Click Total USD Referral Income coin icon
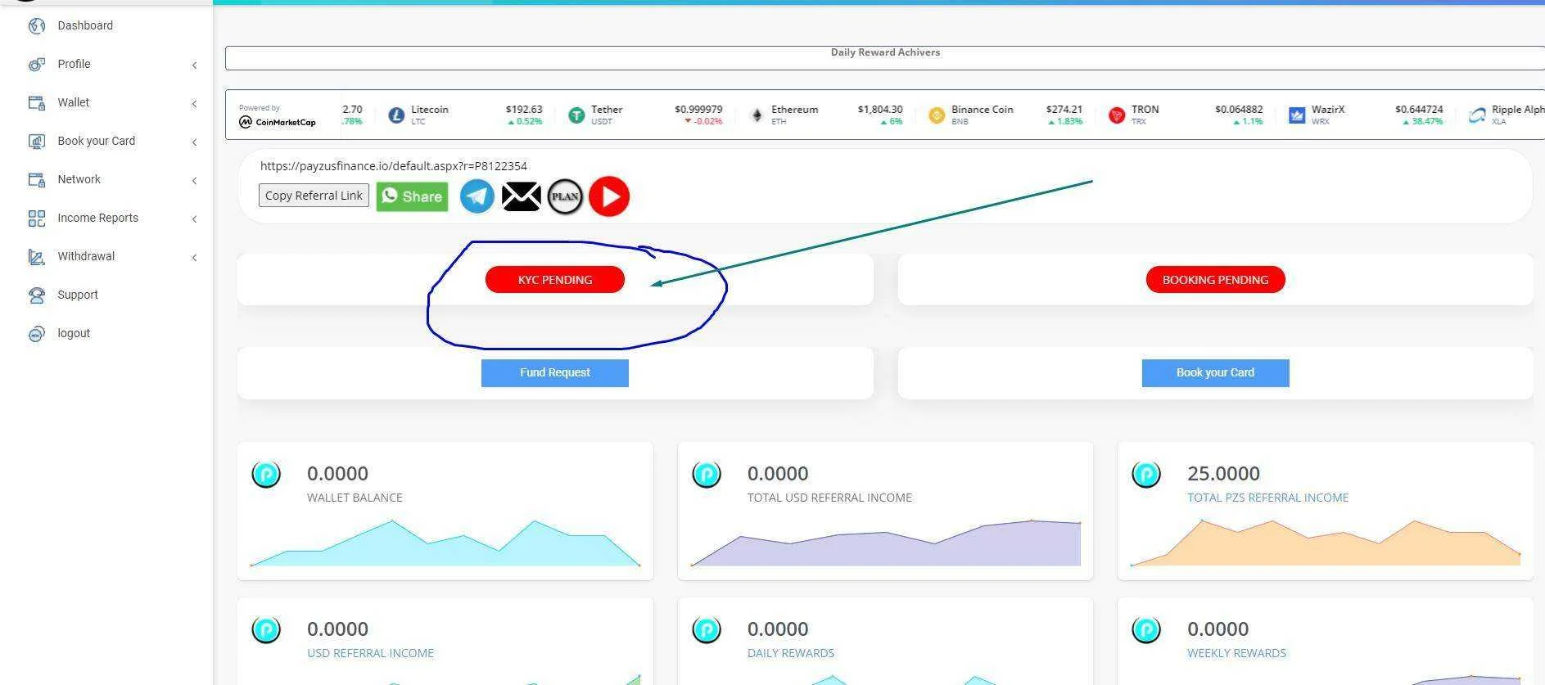This screenshot has height=685, width=1545. pos(707,474)
